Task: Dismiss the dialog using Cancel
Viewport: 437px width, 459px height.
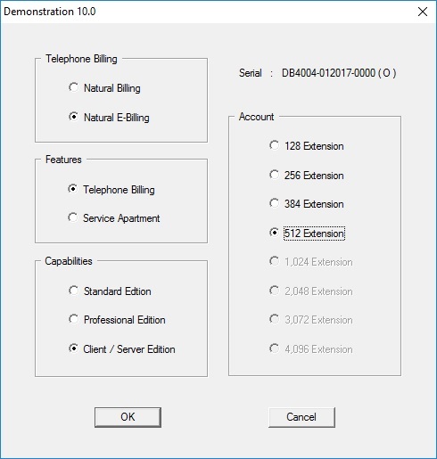Action: click(x=301, y=417)
